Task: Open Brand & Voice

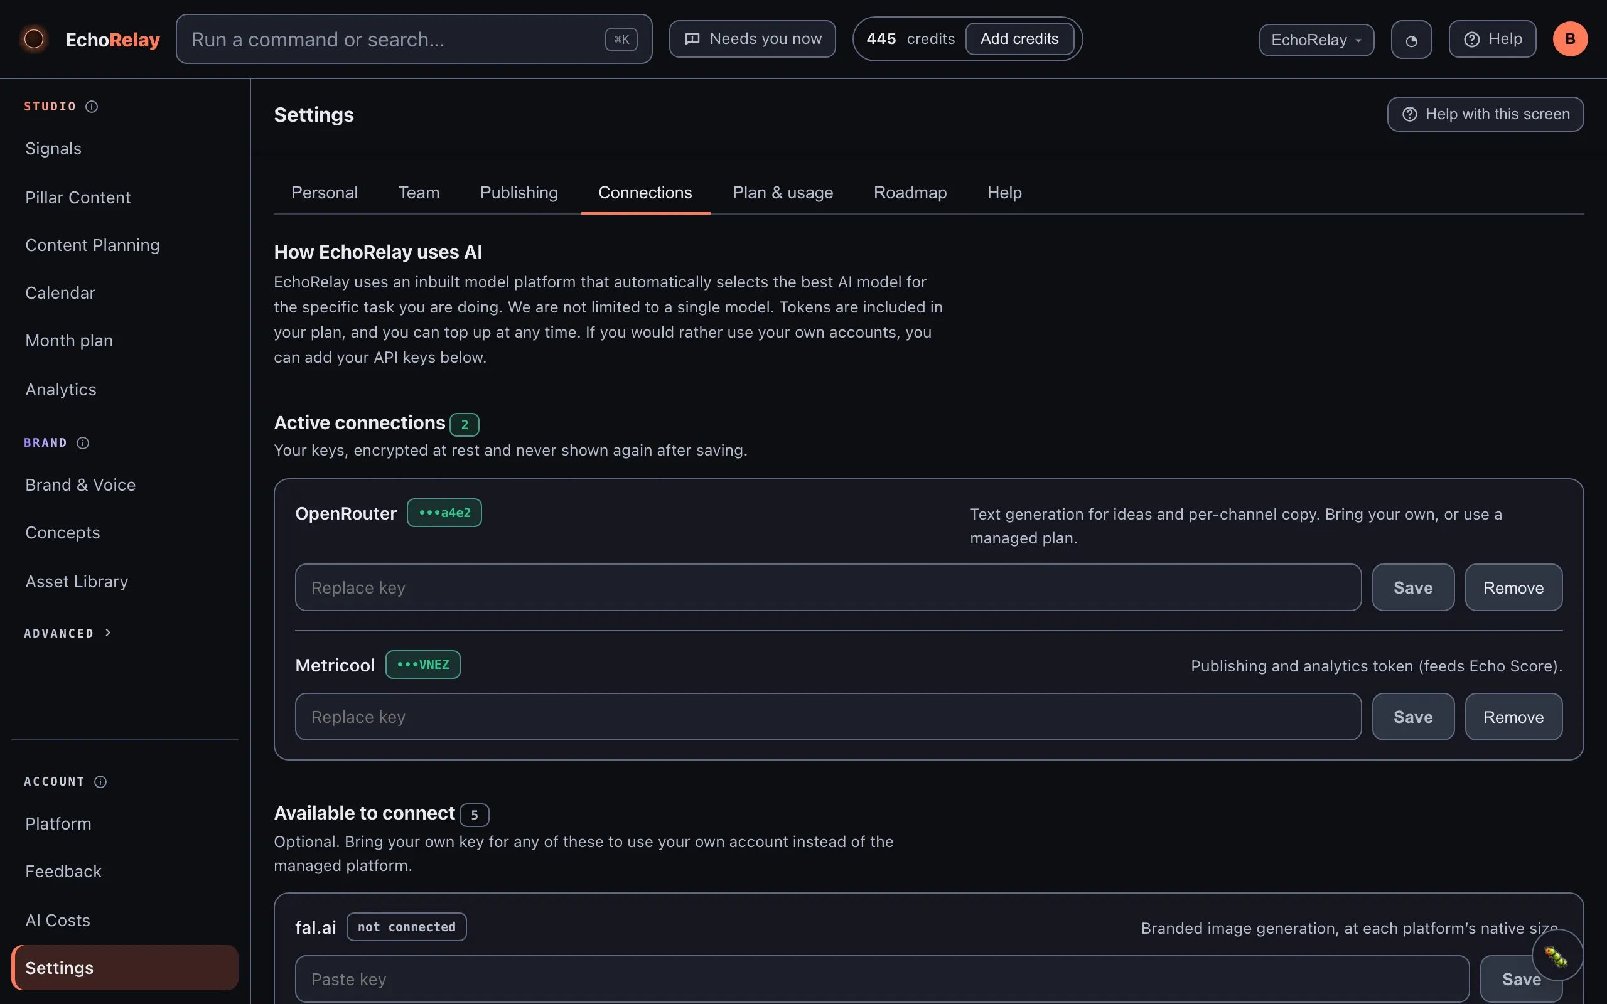Action: (x=124, y=484)
